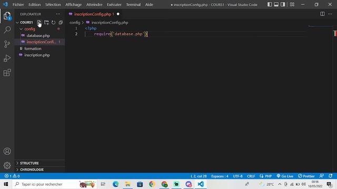Viewport: 337px width, 189px height.
Task: Click the editor minimap
Action: 320,26
